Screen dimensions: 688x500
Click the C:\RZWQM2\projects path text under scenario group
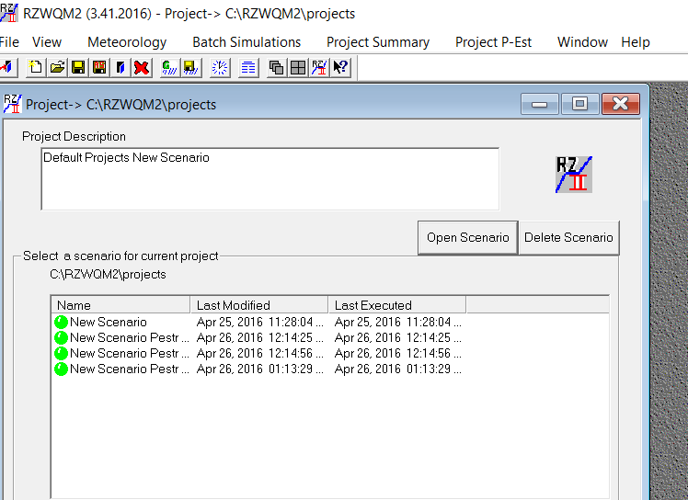point(108,275)
